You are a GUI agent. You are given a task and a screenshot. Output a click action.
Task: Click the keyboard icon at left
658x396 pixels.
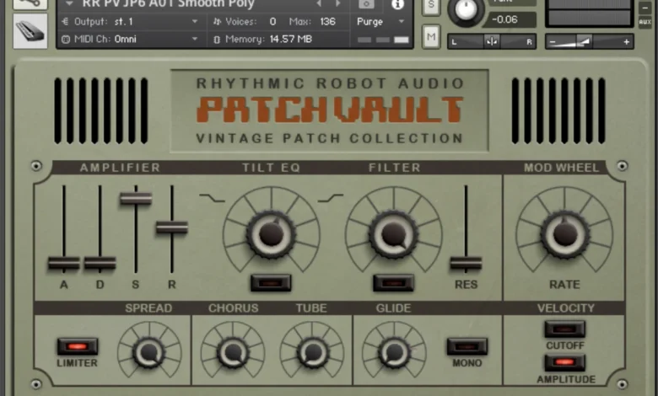30,30
